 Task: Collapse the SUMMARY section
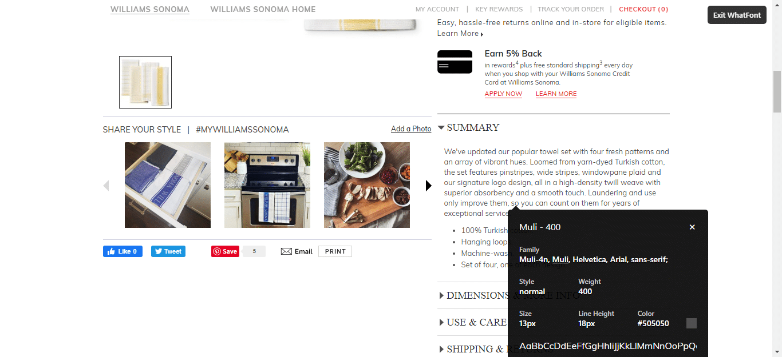469,127
